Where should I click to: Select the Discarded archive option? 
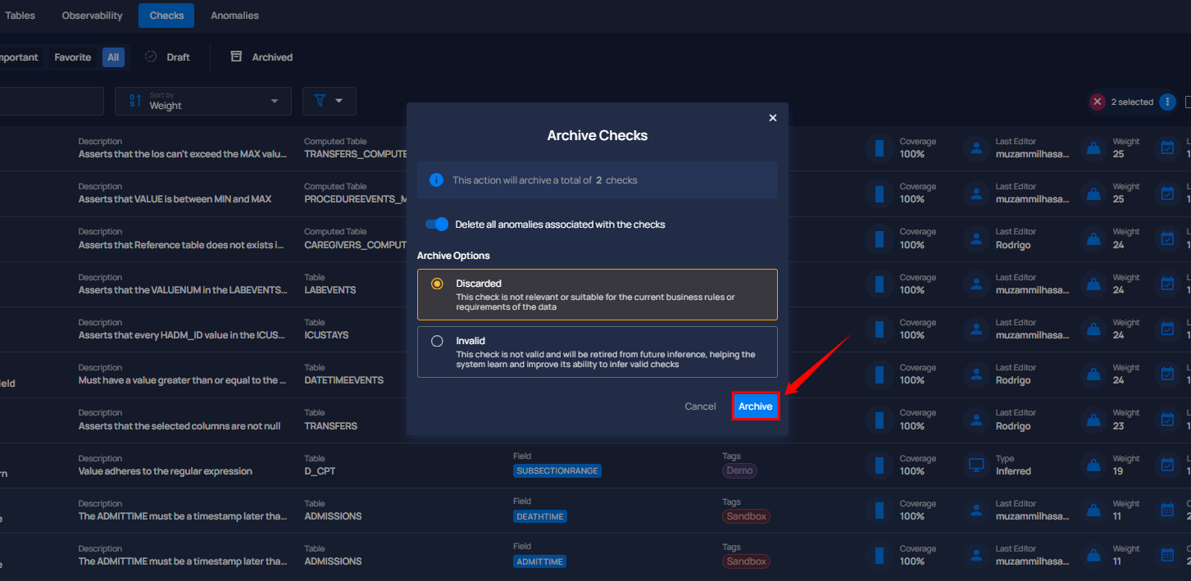pyautogui.click(x=597, y=294)
